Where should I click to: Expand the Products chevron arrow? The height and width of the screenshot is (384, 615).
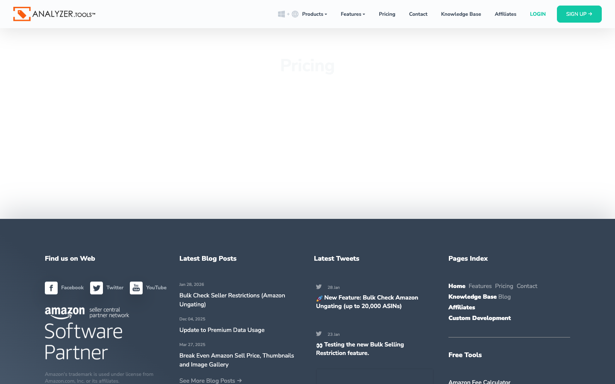[326, 14]
